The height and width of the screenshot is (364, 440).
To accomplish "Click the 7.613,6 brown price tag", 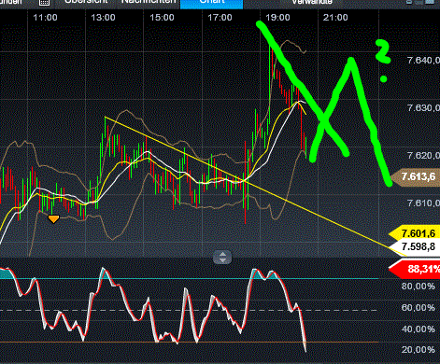I will pos(416,177).
